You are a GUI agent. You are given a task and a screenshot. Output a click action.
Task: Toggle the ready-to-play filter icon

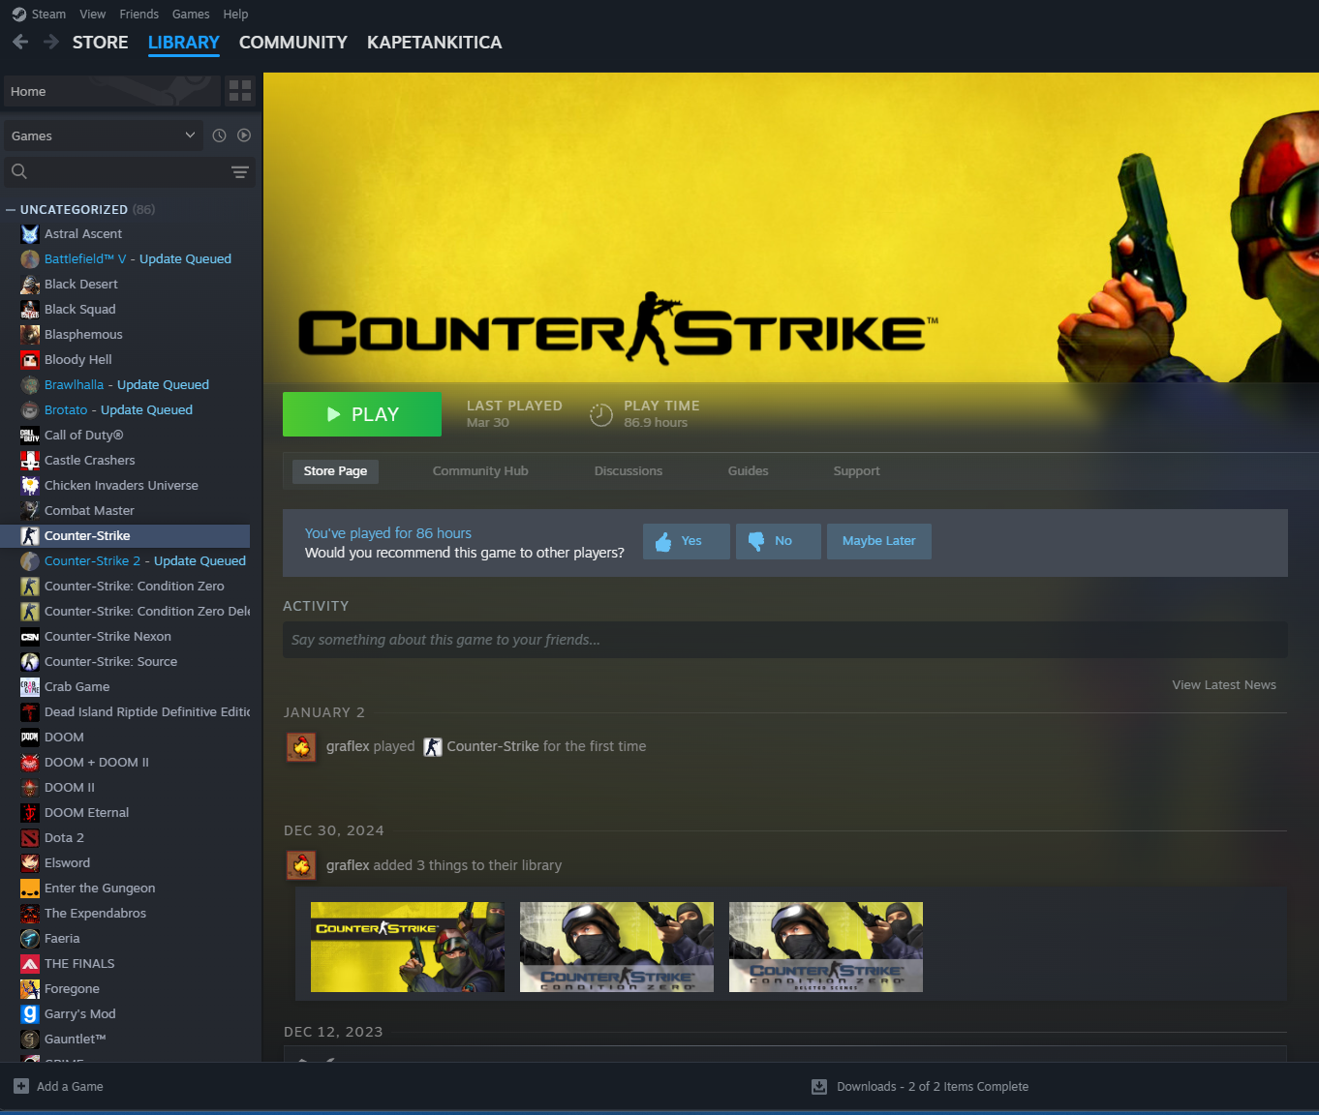244,136
